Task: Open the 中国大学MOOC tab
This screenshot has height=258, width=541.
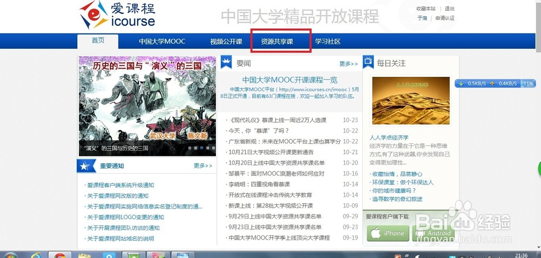Action: pyautogui.click(x=162, y=42)
